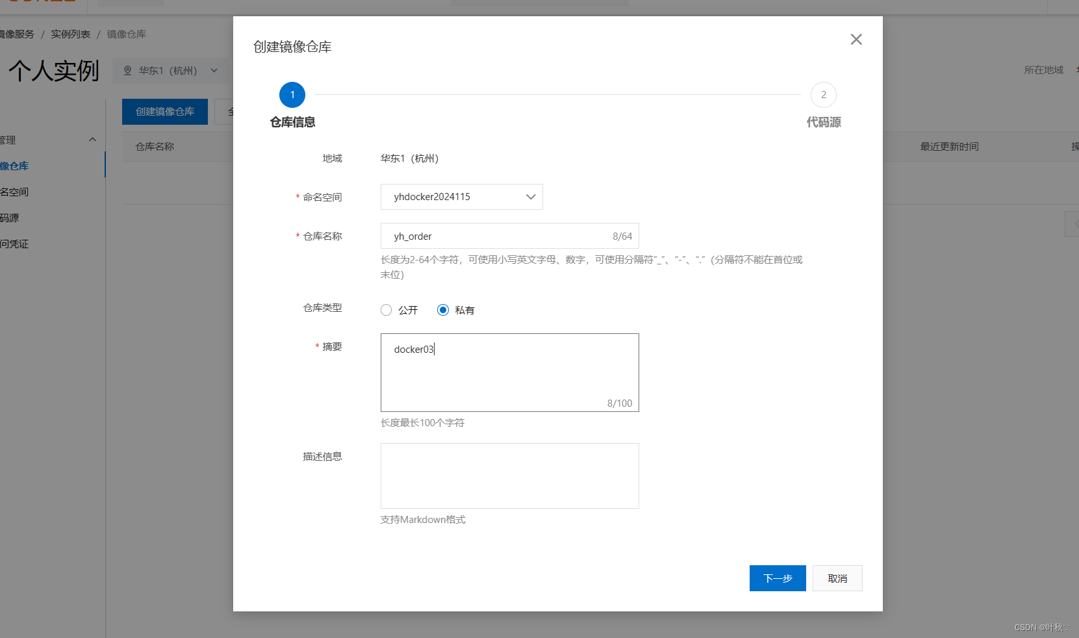
Task: Click the 代码源 step label
Action: pyautogui.click(x=824, y=122)
